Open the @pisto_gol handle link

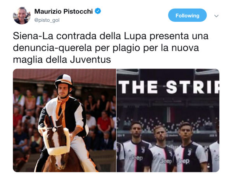click(47, 20)
